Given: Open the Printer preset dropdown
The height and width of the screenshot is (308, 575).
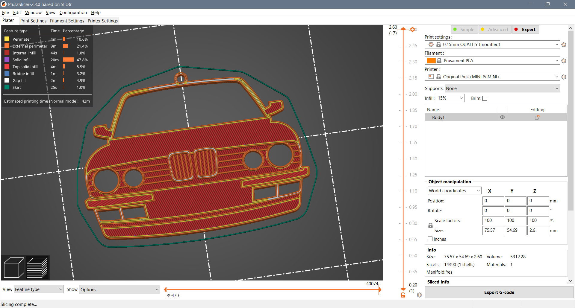Looking at the screenshot, I should (x=492, y=77).
